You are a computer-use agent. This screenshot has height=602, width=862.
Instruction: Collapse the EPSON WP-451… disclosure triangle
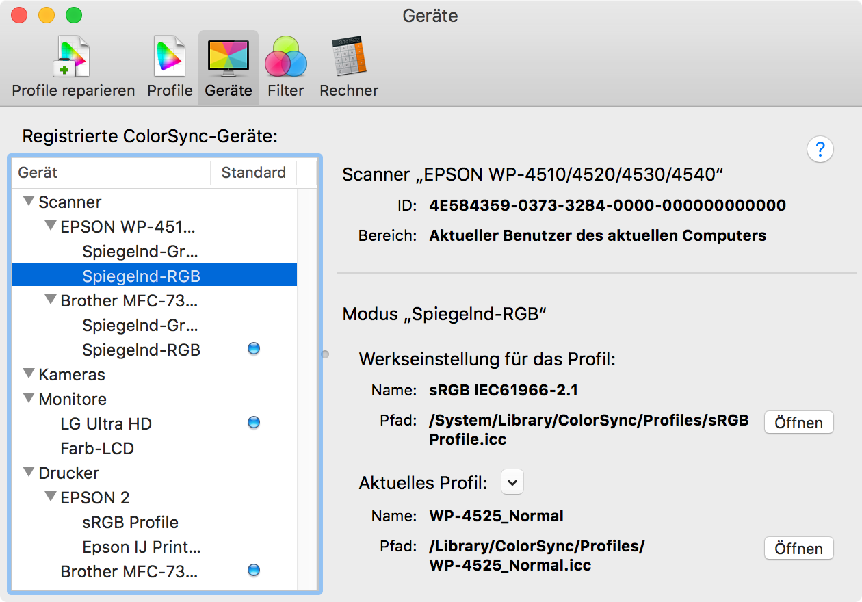51,226
